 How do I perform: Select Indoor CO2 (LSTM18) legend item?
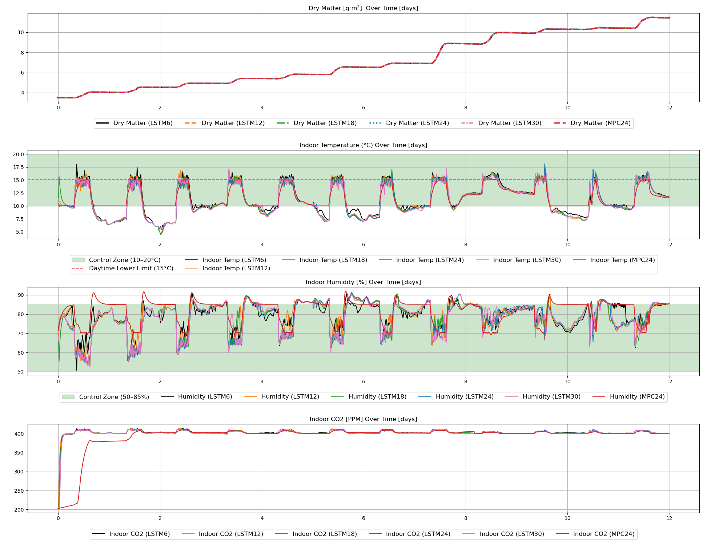tap(324, 534)
